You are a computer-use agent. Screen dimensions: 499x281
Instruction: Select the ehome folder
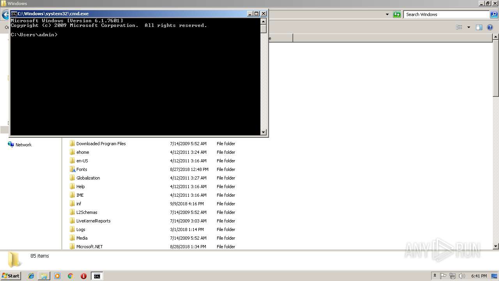[x=83, y=152]
